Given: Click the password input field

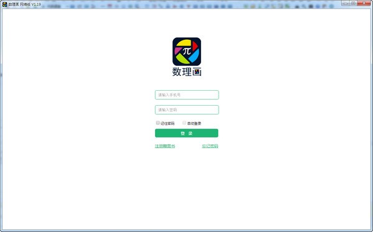Looking at the screenshot, I should tap(187, 110).
